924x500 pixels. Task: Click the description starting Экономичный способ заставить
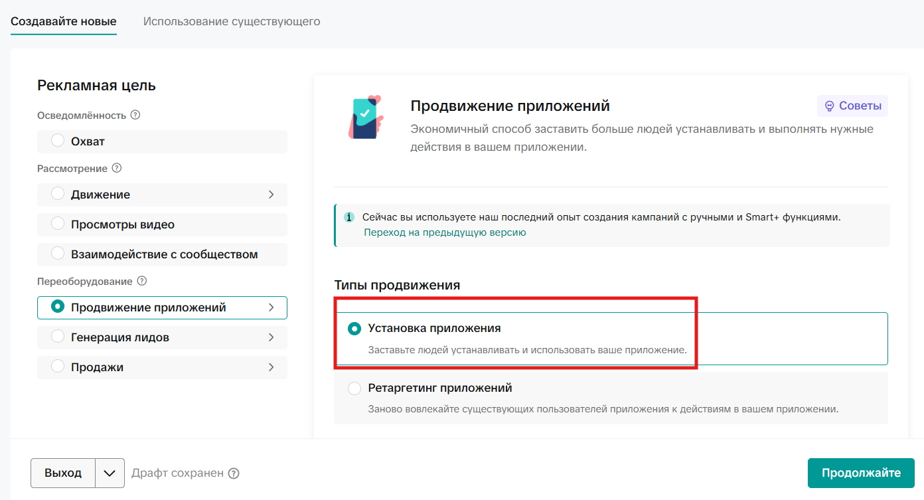(642, 138)
